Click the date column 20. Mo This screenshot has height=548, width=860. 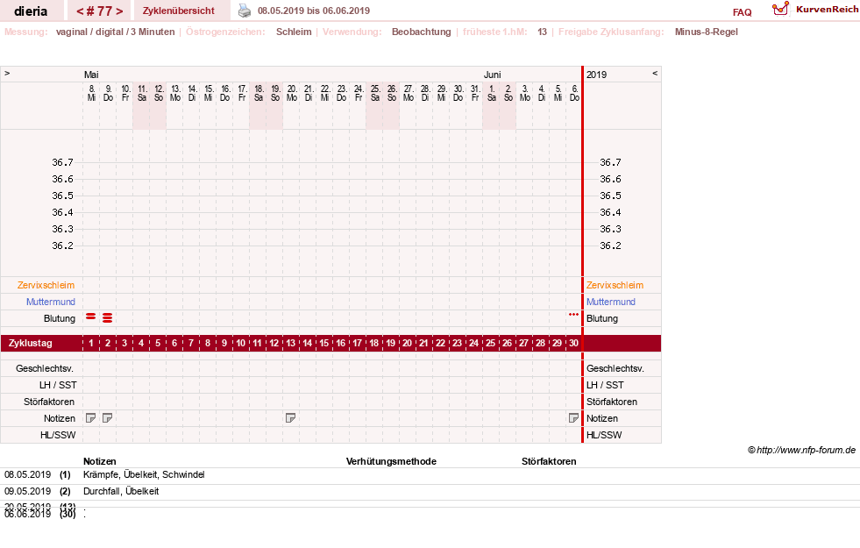292,93
